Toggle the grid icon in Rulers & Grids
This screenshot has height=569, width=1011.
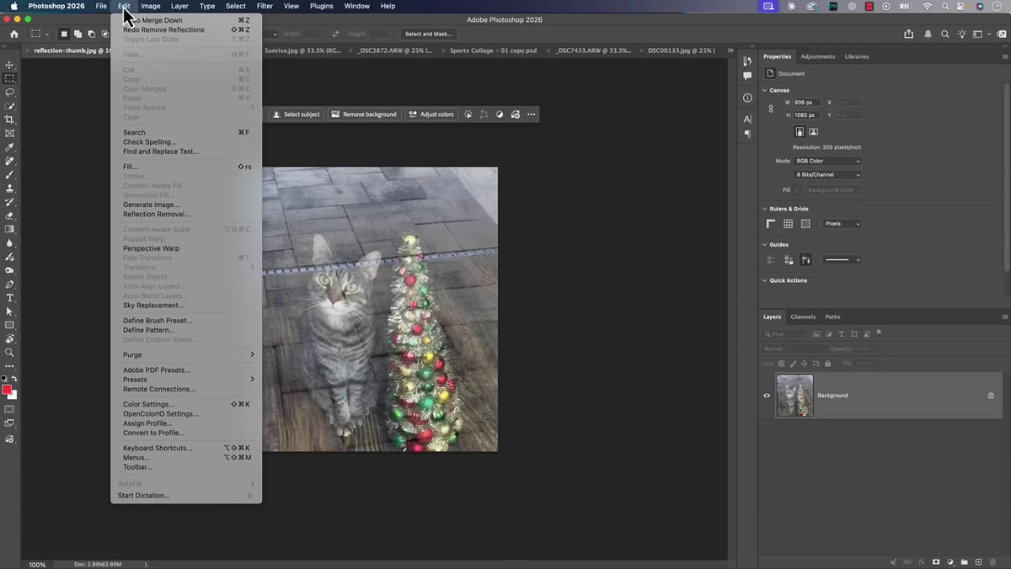point(788,224)
